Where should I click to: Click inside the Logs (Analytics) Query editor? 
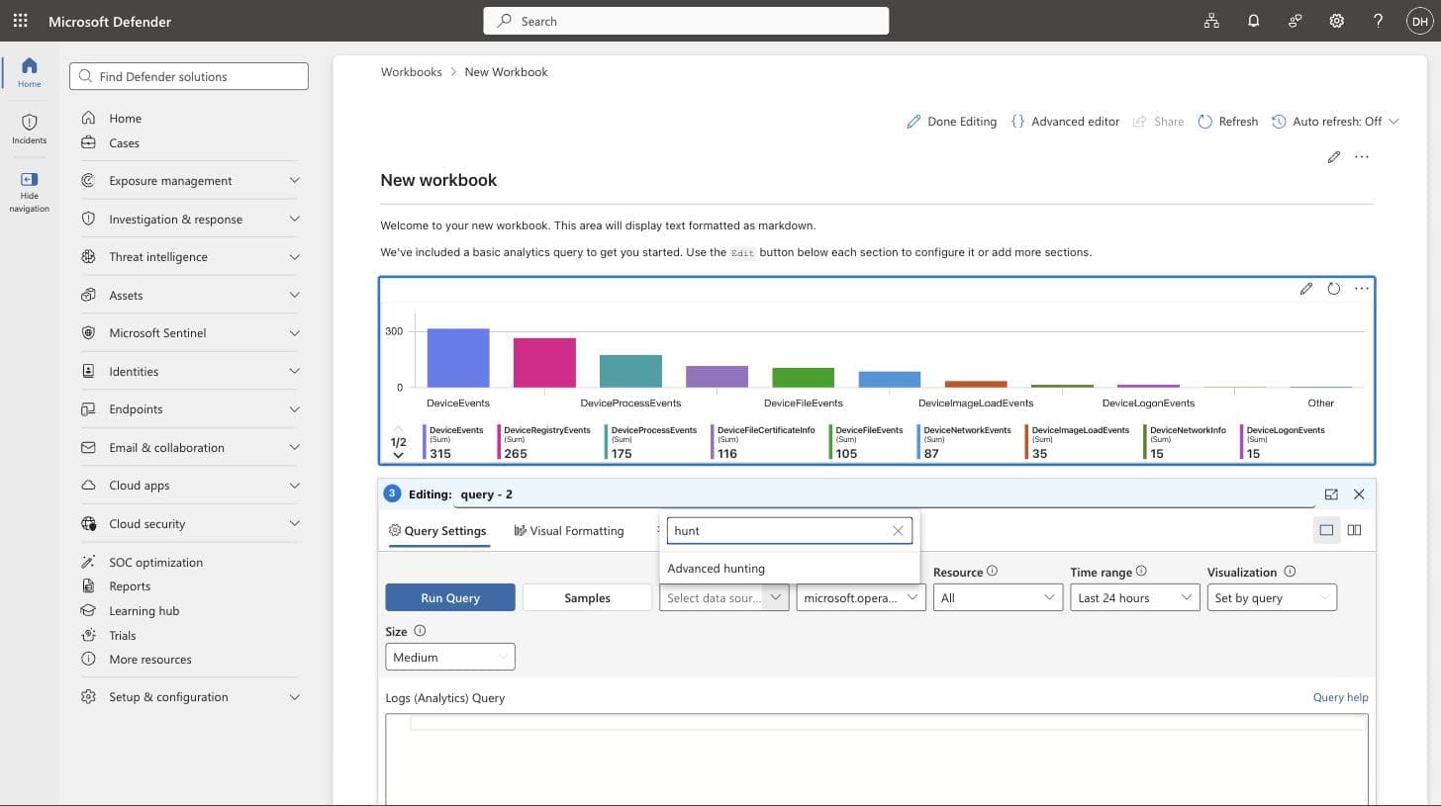(x=877, y=760)
